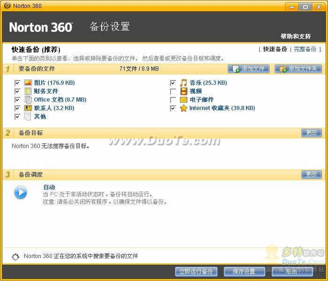Image resolution: width=328 pixels, height=281 pixels.
Task: Toggle the 联系人 checkbox
Action: (x=17, y=108)
